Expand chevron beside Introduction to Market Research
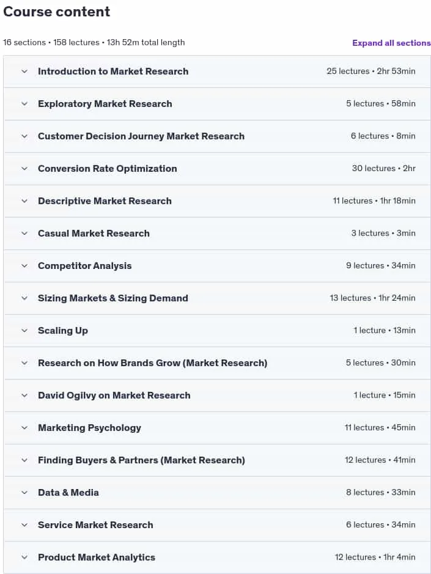The image size is (431, 574). pos(24,72)
